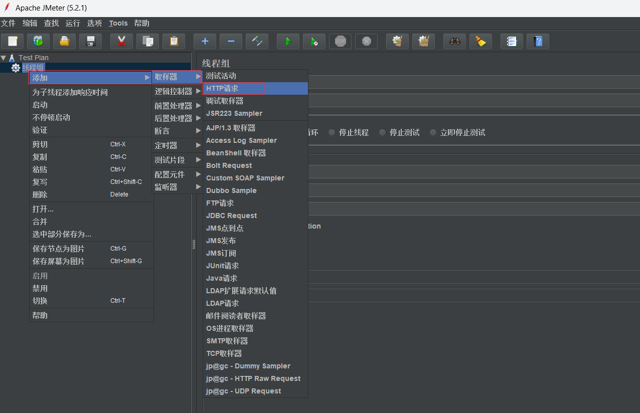The height and width of the screenshot is (413, 640).
Task: Open the 帮助 menu in menu bar
Action: tap(142, 23)
